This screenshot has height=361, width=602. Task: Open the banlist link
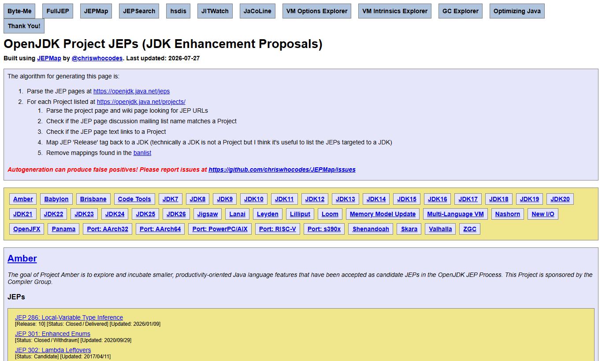coord(142,153)
